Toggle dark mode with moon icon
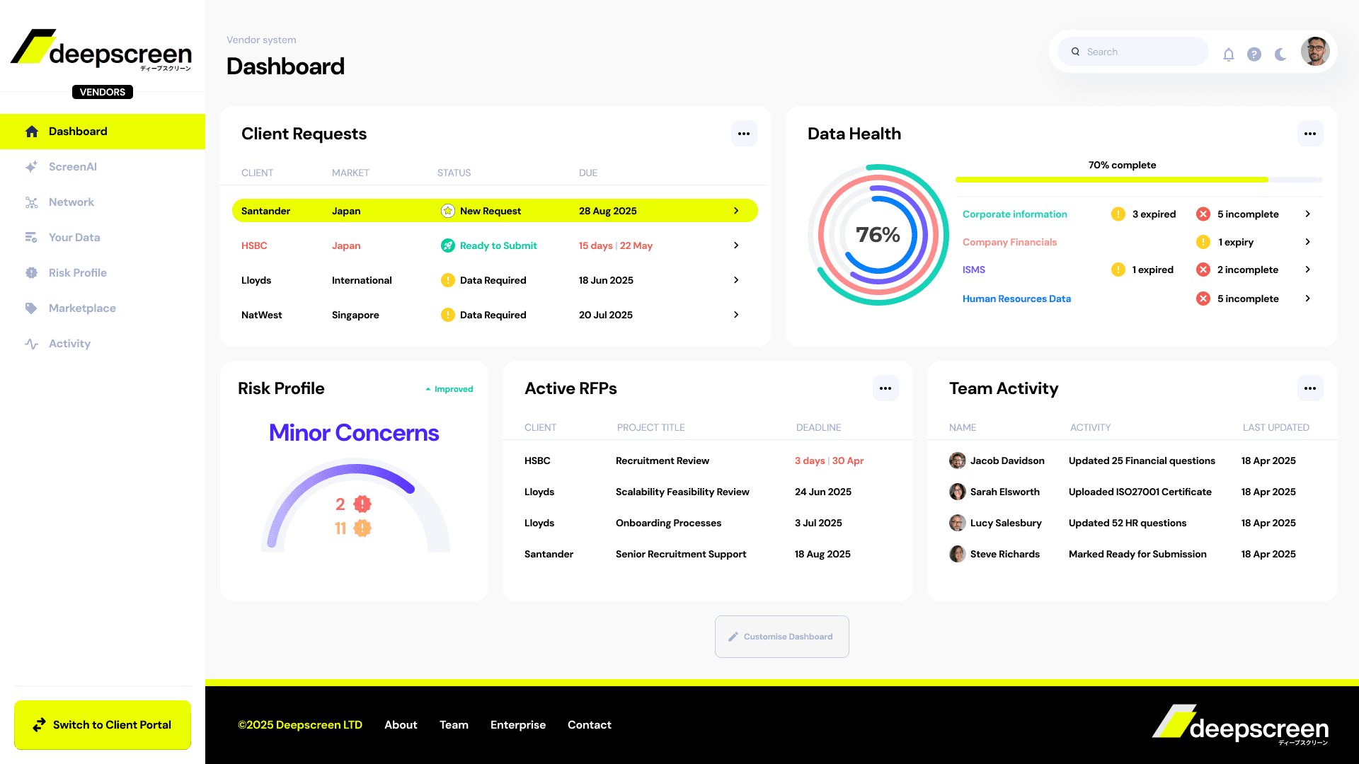The image size is (1359, 764). (x=1280, y=54)
